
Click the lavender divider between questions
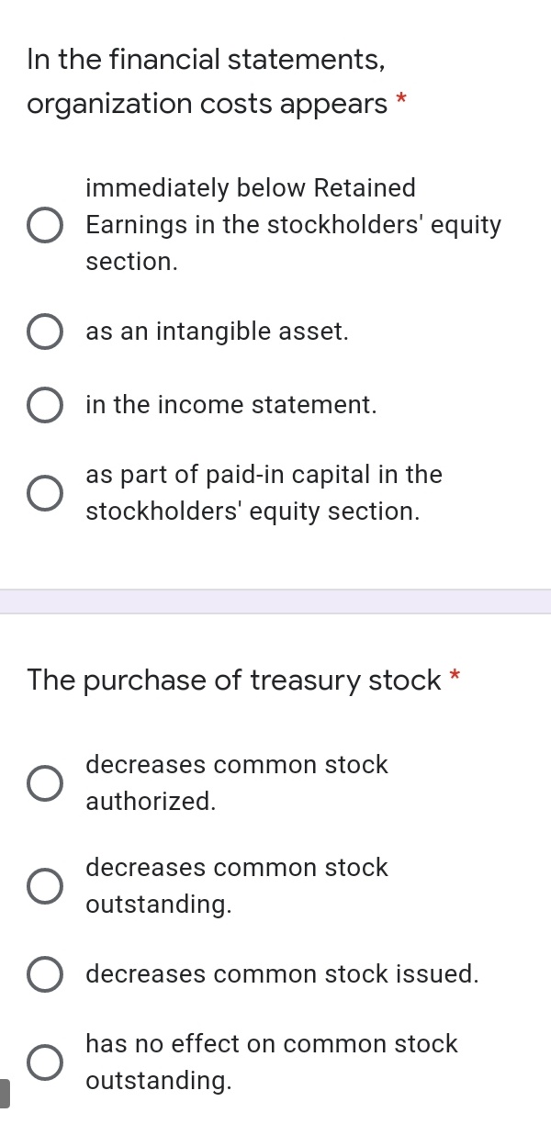275,601
